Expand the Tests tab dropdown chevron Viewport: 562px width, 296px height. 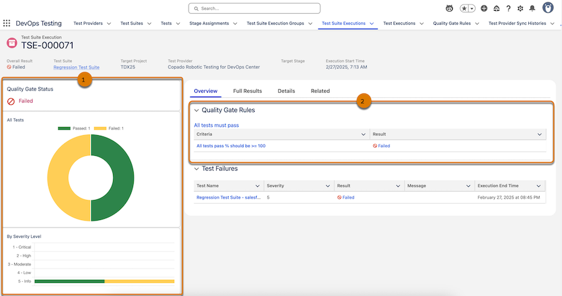click(178, 24)
